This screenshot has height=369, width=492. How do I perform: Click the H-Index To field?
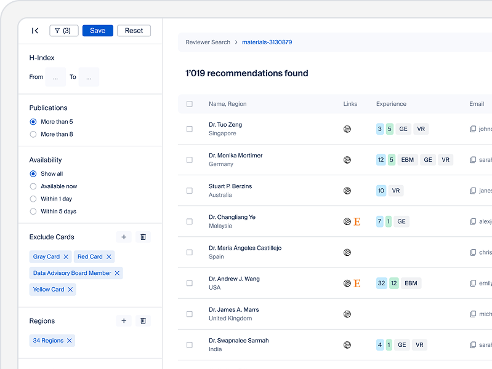[x=89, y=77]
